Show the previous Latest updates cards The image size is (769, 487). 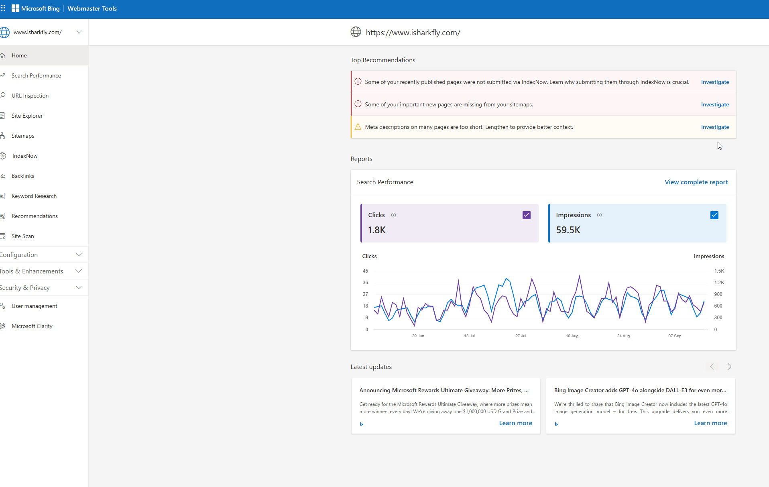click(x=712, y=367)
